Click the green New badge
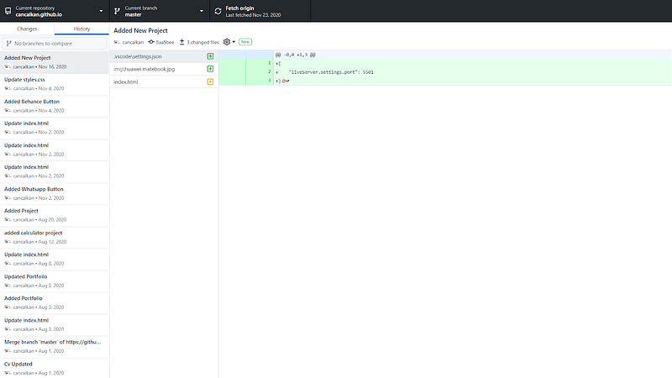 pos(245,42)
